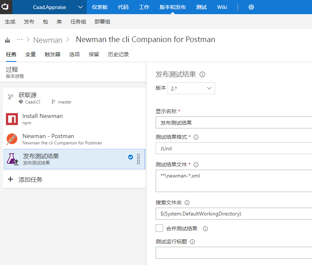Go to the 部署组 sub-navigation
Image resolution: width=312 pixels, height=265 pixels.
[102, 22]
